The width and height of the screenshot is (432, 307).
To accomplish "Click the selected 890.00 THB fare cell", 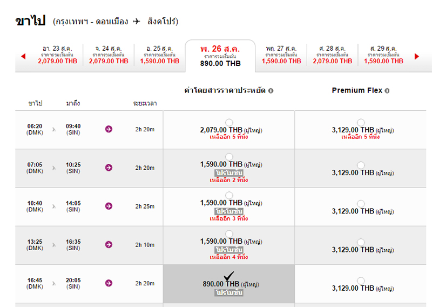I will [x=229, y=284].
